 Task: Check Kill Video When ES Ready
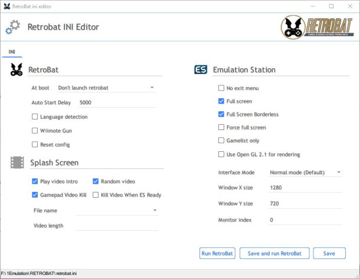[x=96, y=195]
